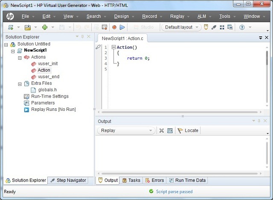Pin the Output panel
This screenshot has height=200, width=273.
(259, 121)
